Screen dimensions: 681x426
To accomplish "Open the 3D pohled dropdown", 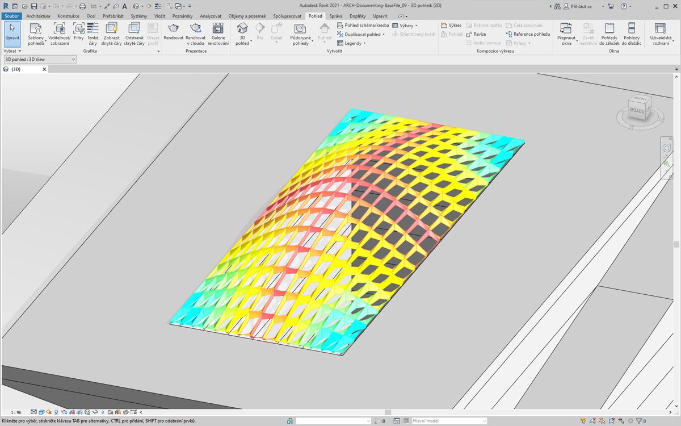I will (x=242, y=34).
